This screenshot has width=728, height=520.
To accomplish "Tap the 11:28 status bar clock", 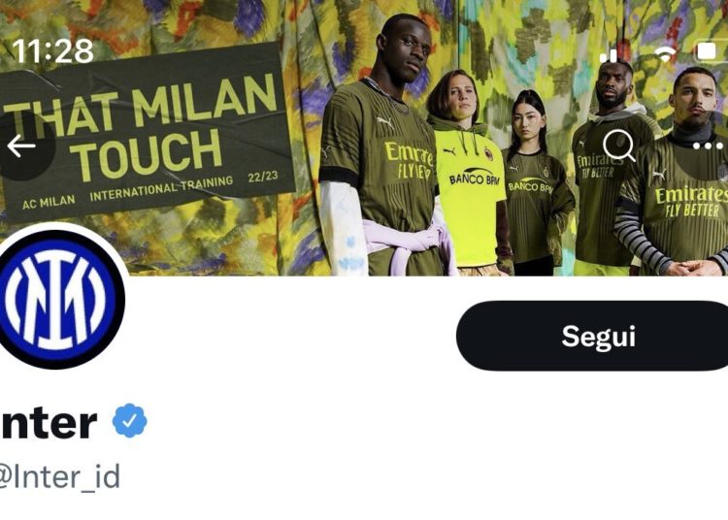I will coord(52,50).
